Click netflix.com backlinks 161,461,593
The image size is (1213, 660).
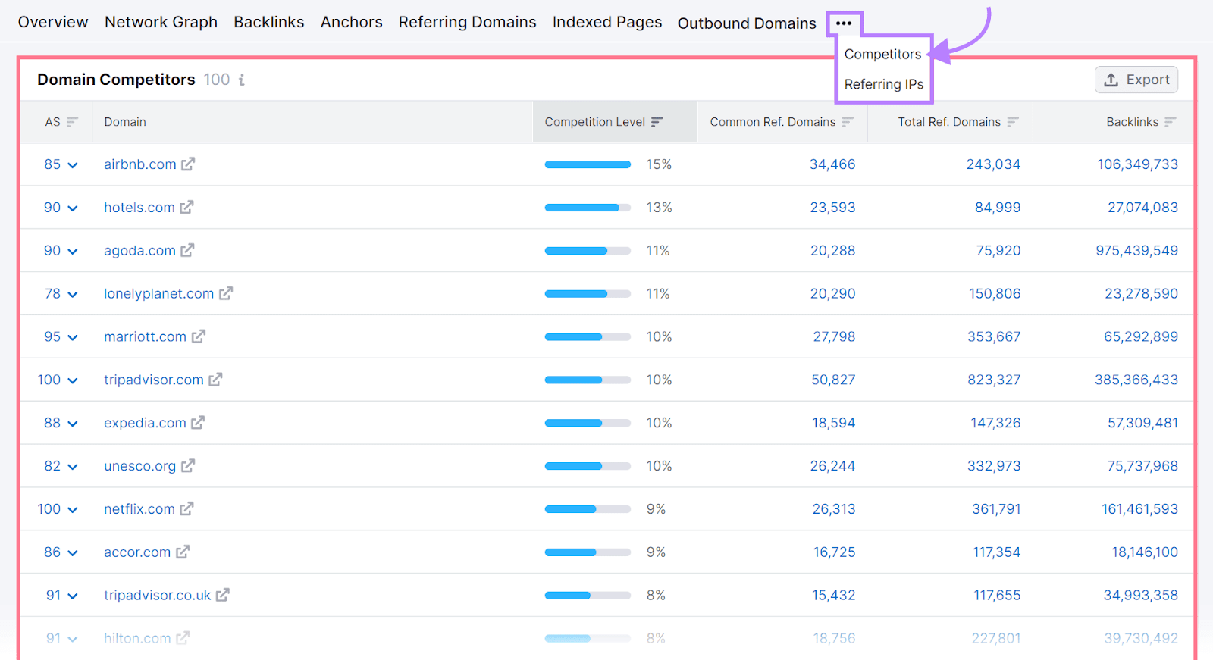(x=1139, y=509)
